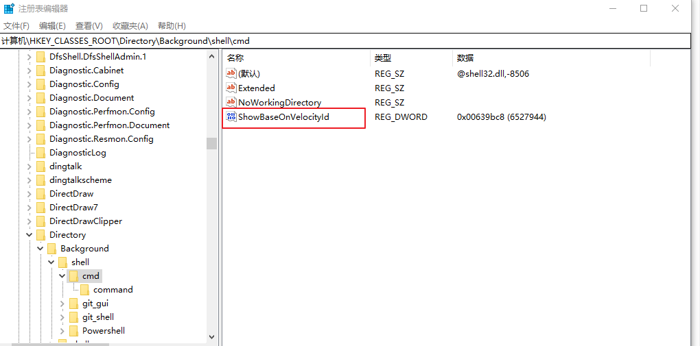Screen dimensions: 700x346
Task: Click the DirectDraw7 key folder icon
Action: tap(40, 208)
